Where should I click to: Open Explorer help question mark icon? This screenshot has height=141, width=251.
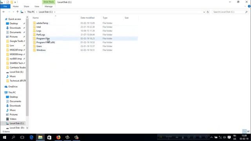click(x=249, y=6)
